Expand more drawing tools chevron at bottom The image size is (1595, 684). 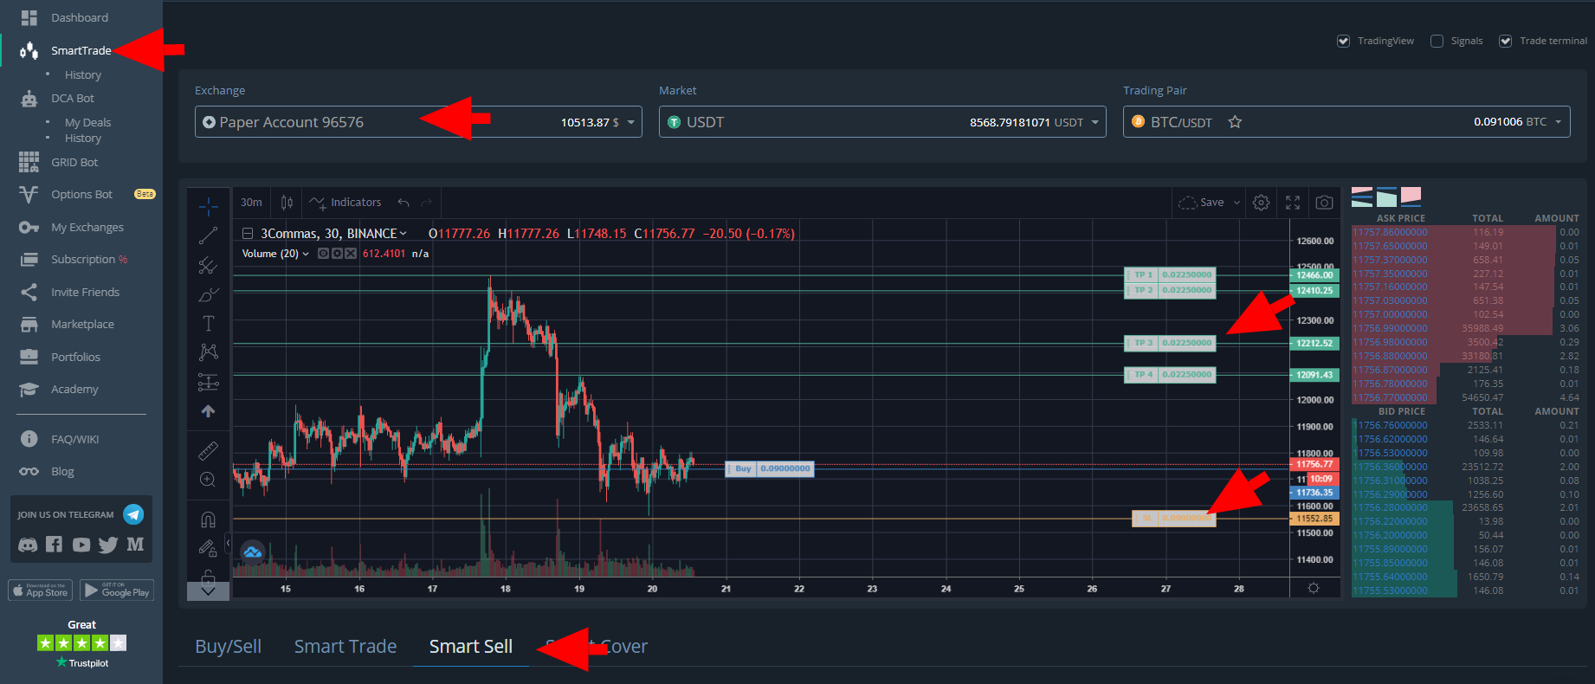[209, 591]
